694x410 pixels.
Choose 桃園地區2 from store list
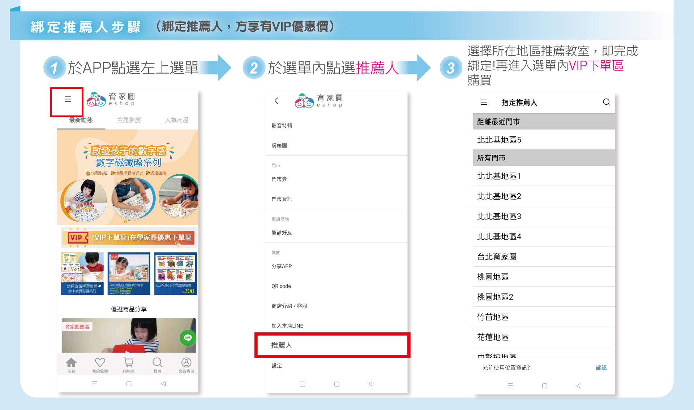point(544,297)
